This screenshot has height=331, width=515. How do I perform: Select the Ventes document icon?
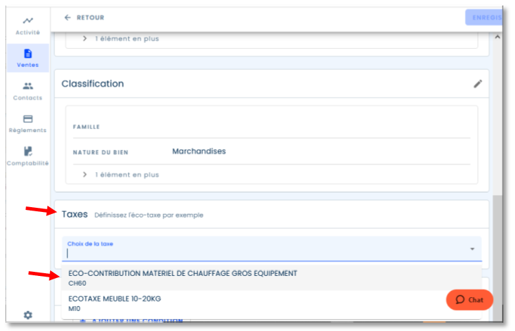pyautogui.click(x=28, y=53)
